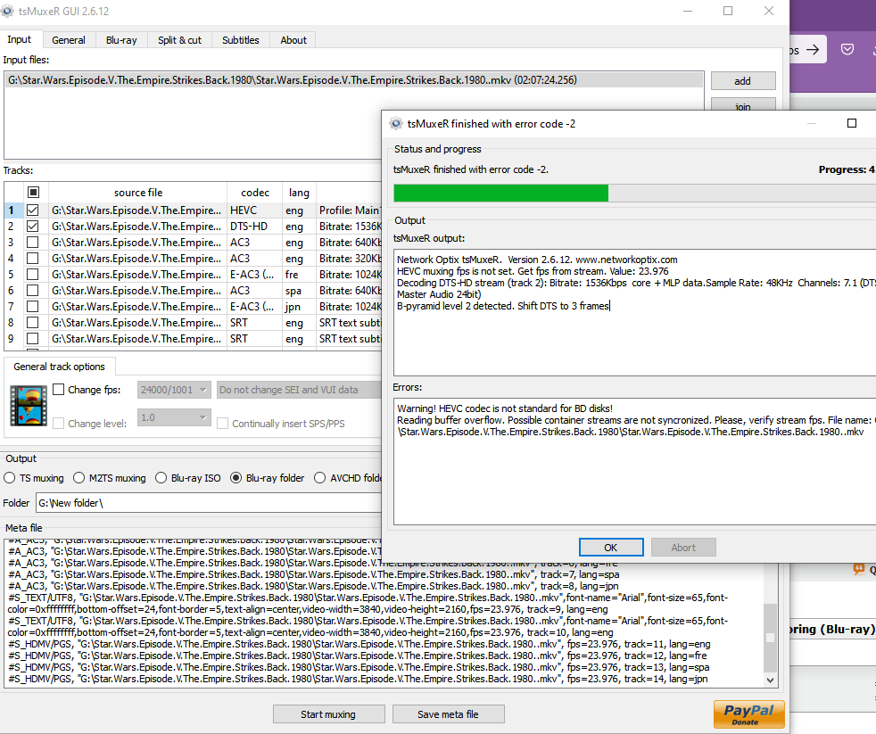Viewport: 876px width, 734px height.
Task: Click the green muxing progress bar
Action: 500,194
